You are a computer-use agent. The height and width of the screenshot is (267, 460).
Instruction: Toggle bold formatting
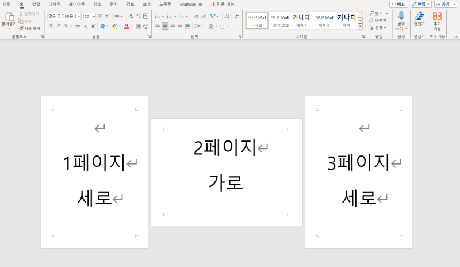tap(51, 26)
